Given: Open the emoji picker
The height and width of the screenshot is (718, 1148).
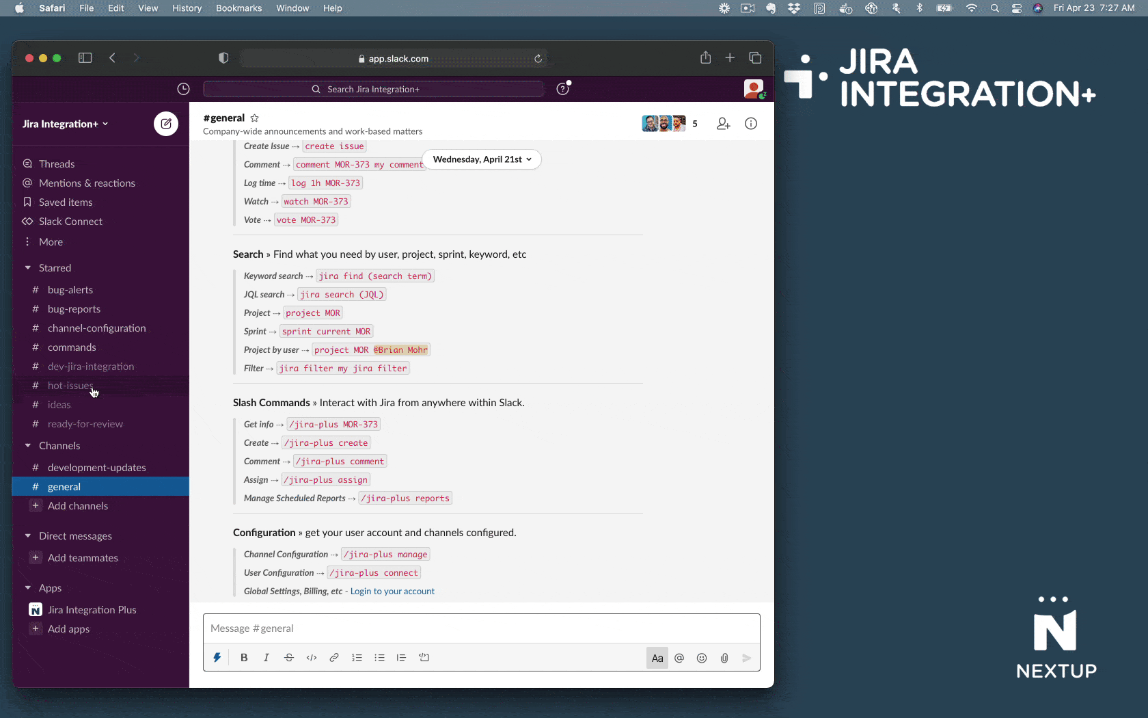Looking at the screenshot, I should click(702, 658).
